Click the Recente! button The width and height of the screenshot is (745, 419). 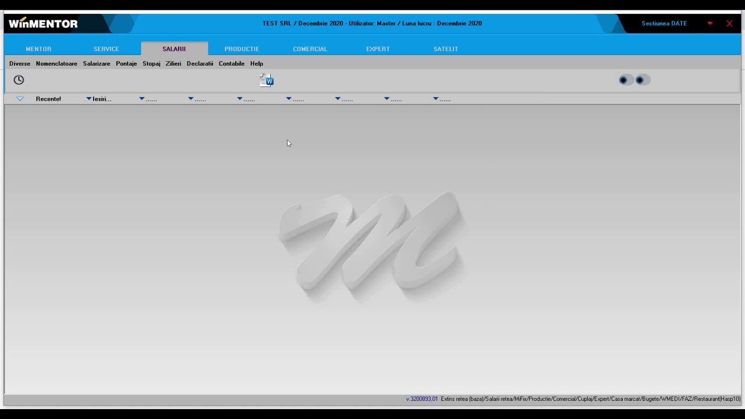point(48,99)
